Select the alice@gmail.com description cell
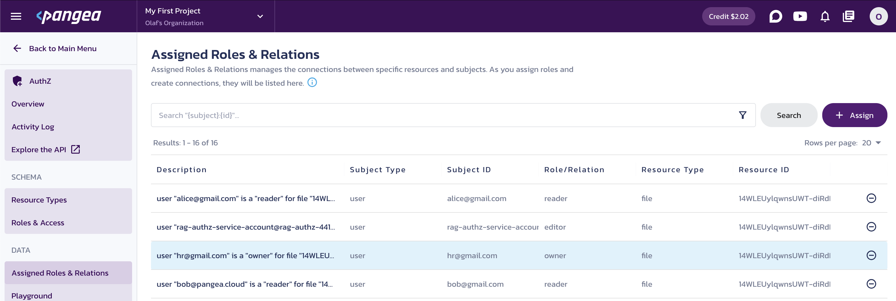This screenshot has width=896, height=301. (x=246, y=198)
